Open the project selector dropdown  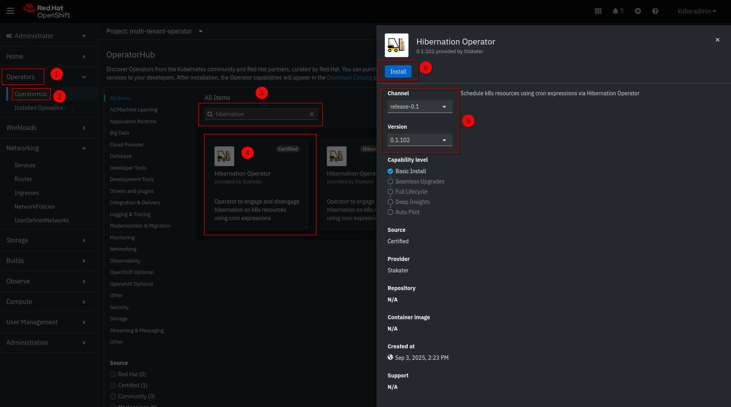154,31
